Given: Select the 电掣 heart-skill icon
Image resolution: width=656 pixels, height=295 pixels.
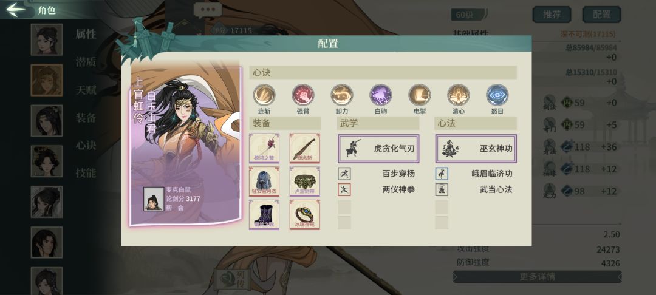Looking at the screenshot, I should (x=420, y=95).
